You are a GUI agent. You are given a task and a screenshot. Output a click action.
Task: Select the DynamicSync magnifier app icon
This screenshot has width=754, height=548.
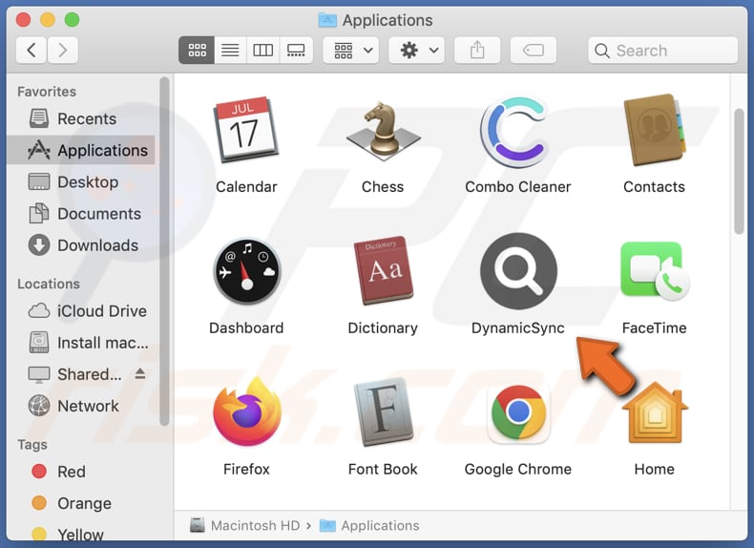[x=518, y=271]
